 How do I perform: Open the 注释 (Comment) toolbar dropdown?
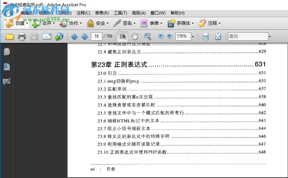click(x=209, y=23)
